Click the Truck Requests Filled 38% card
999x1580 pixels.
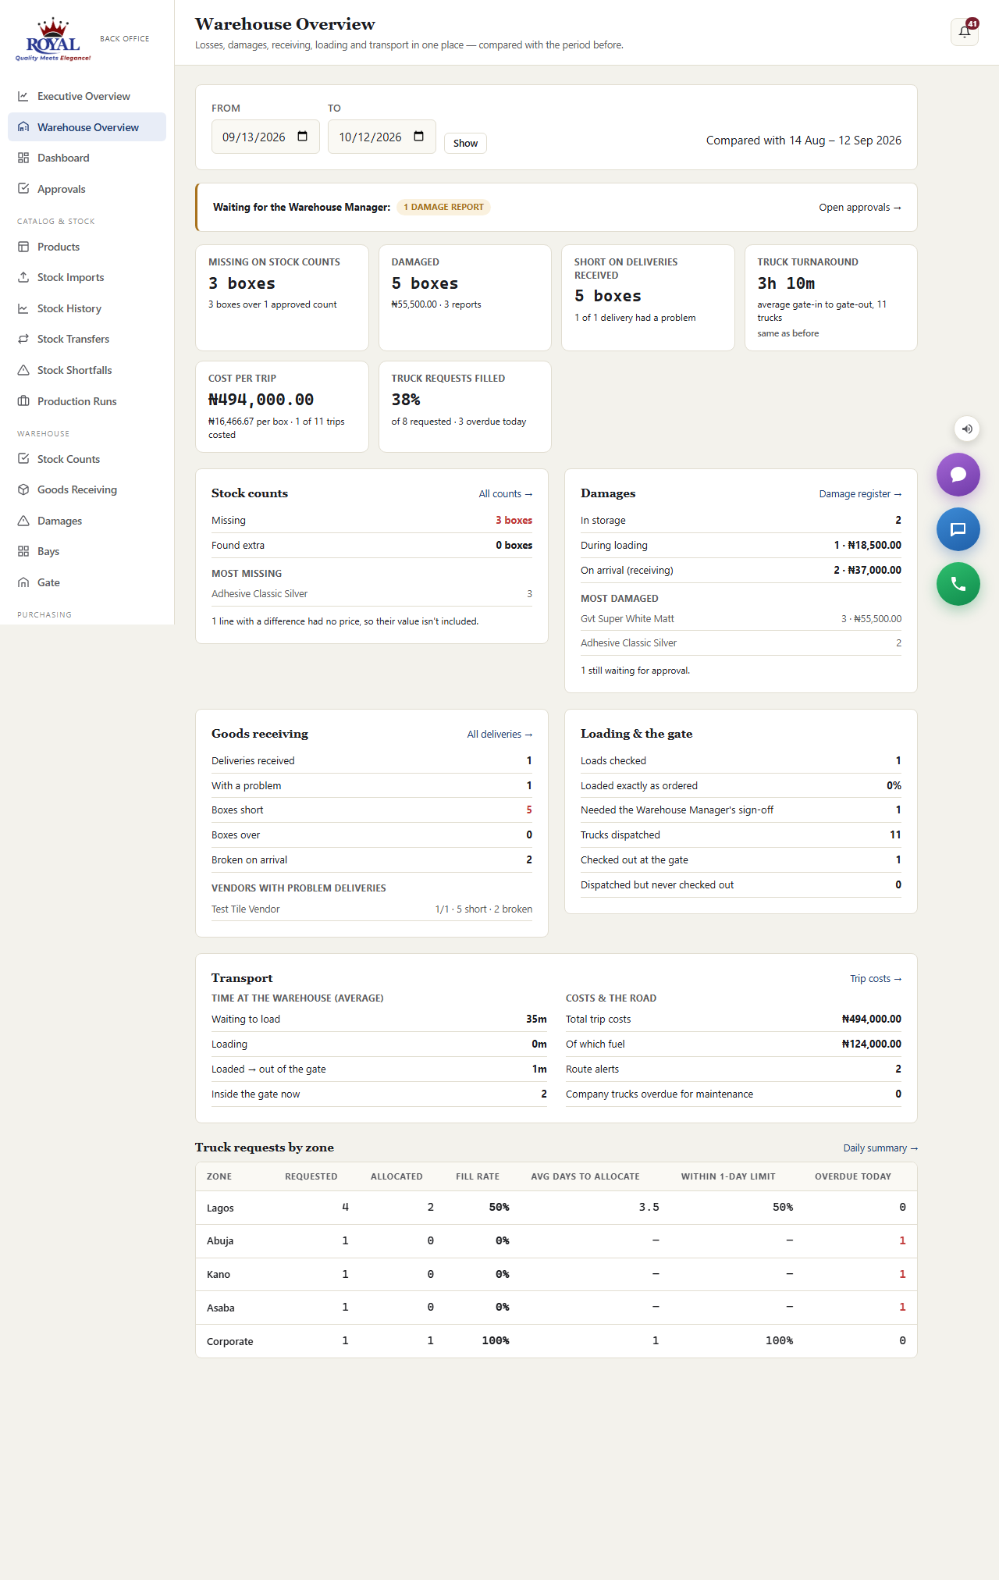(x=465, y=407)
